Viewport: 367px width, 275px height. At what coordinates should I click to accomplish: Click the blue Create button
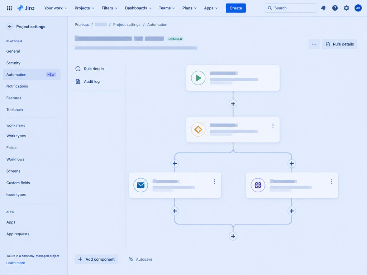pyautogui.click(x=236, y=8)
